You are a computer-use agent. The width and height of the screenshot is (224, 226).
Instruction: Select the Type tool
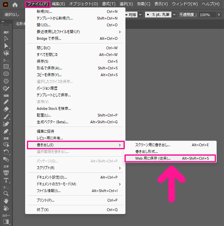point(6,180)
